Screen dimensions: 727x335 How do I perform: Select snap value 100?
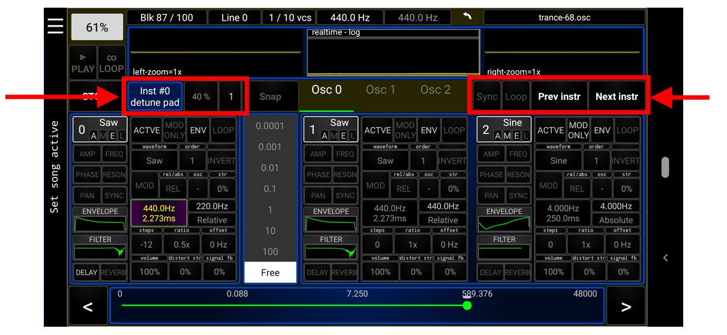click(x=270, y=252)
